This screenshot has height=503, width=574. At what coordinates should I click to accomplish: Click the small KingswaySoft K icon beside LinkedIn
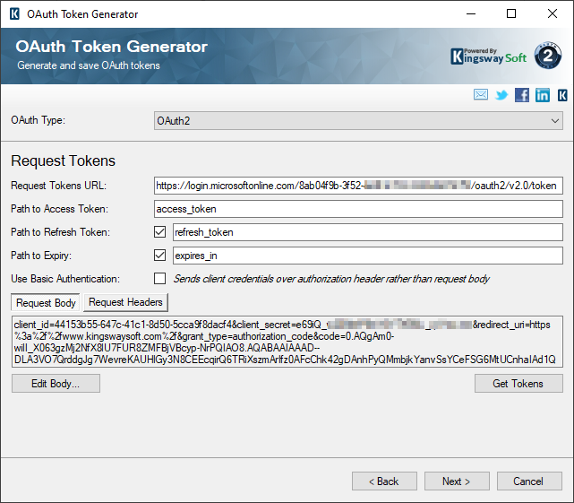562,96
